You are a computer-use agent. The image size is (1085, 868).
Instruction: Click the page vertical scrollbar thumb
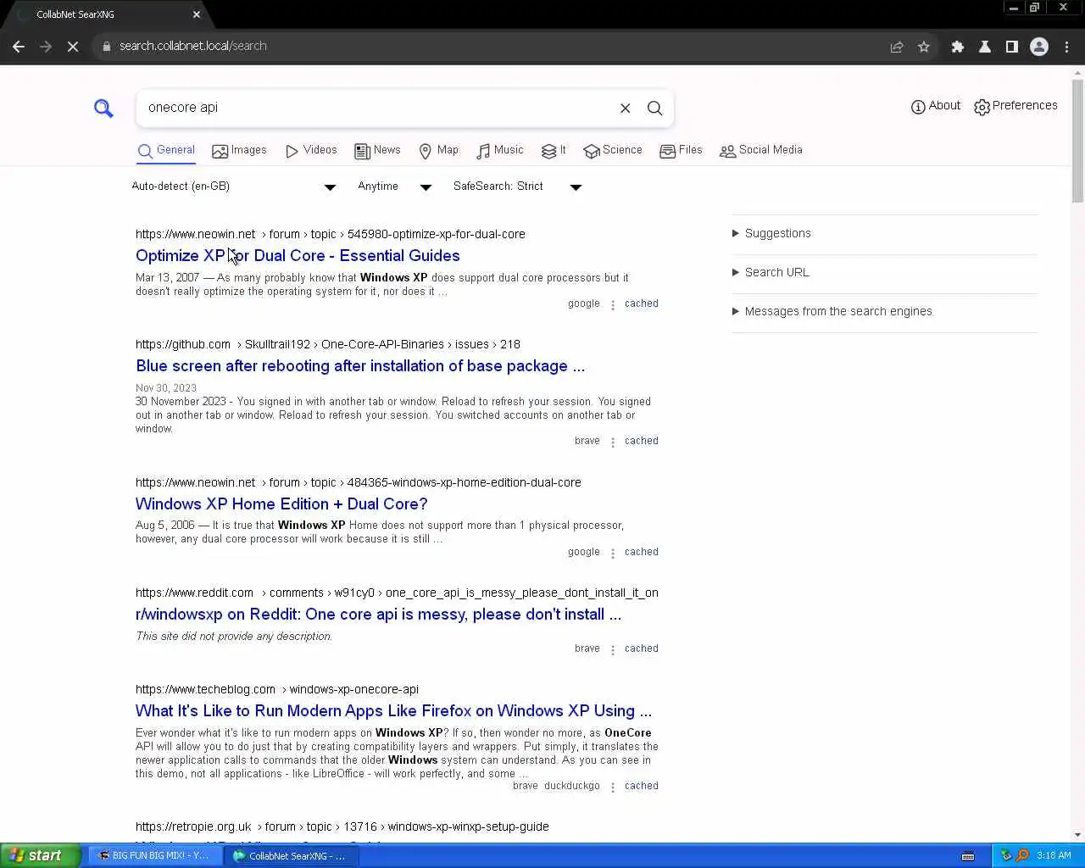1077,142
